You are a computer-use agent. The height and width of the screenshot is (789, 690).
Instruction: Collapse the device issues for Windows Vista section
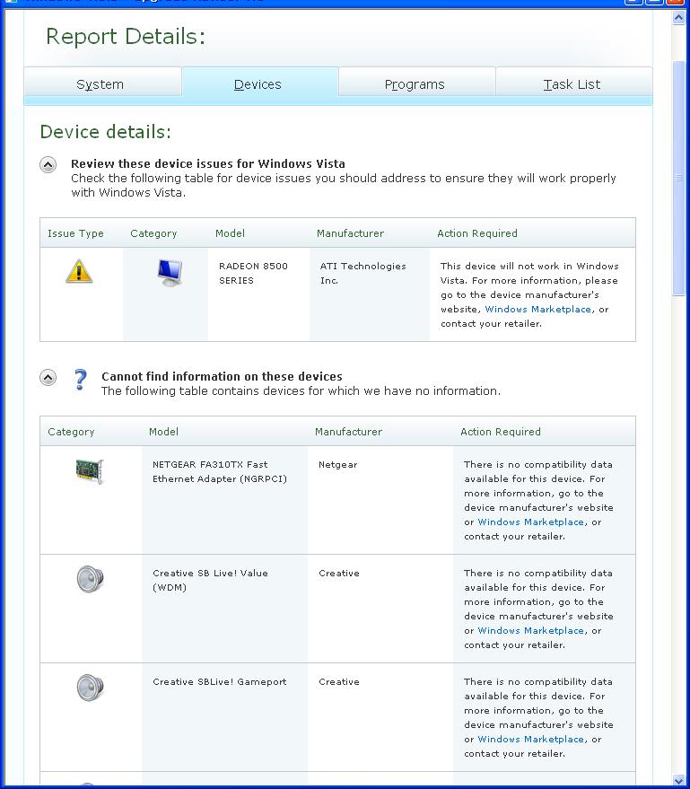click(x=48, y=164)
